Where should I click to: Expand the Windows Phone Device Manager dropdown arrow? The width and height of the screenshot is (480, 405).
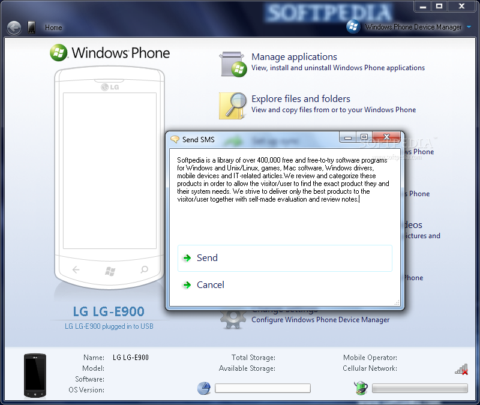click(469, 27)
